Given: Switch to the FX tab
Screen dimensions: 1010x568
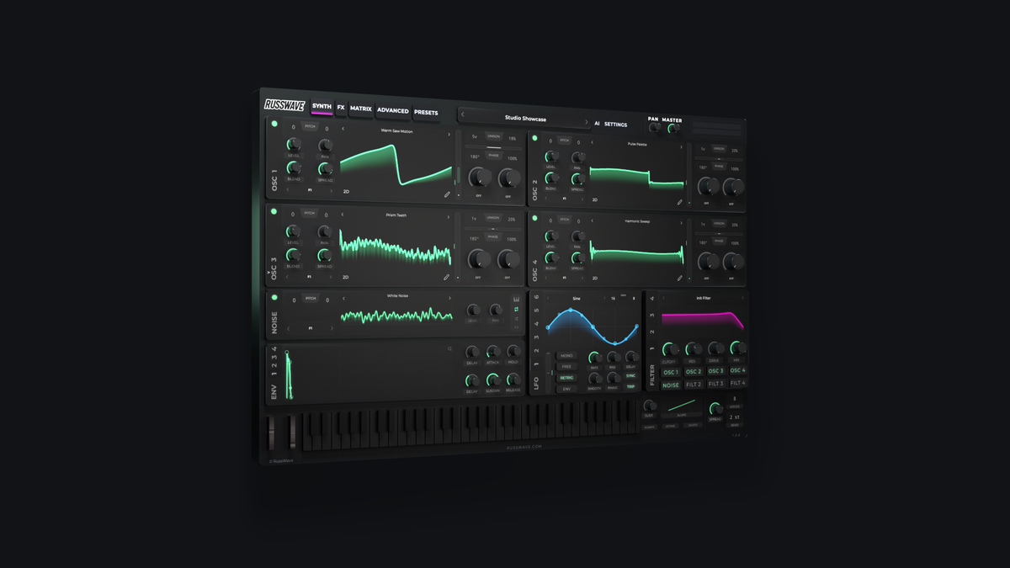Looking at the screenshot, I should (341, 108).
